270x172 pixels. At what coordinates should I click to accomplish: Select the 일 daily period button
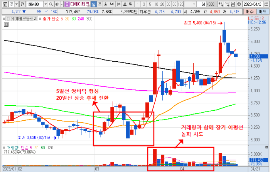[93, 4]
